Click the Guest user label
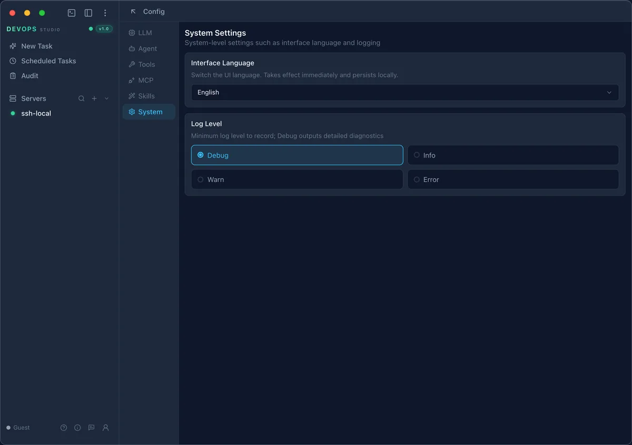Image resolution: width=632 pixels, height=445 pixels. (22, 428)
